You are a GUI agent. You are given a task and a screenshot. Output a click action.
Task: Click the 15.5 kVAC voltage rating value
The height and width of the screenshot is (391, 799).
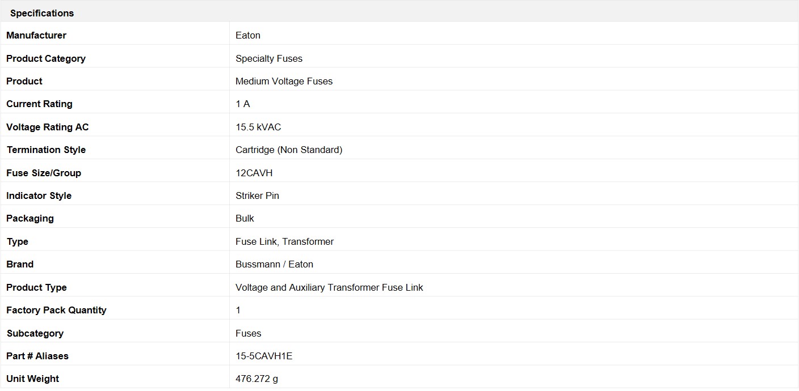[x=258, y=127]
